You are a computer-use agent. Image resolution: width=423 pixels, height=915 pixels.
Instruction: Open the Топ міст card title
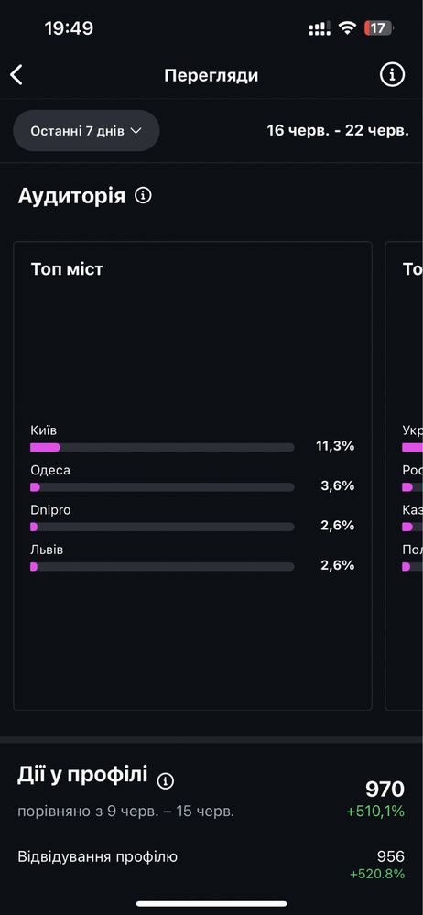tap(67, 269)
